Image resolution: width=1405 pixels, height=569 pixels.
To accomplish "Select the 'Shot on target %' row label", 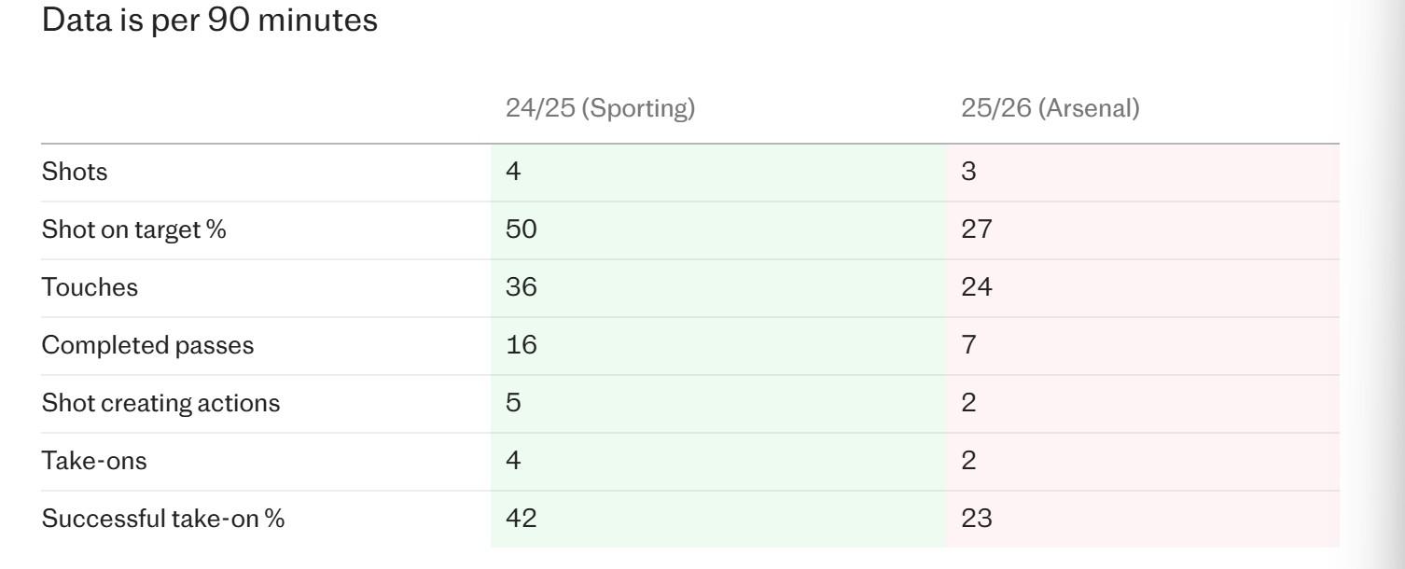I will (133, 229).
